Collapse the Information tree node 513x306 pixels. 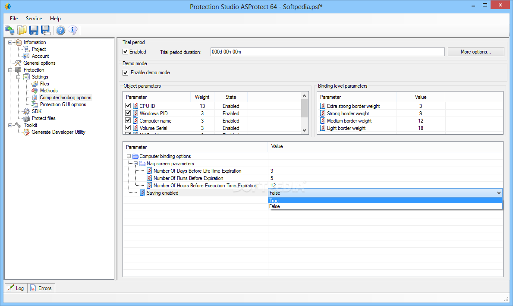coord(10,42)
